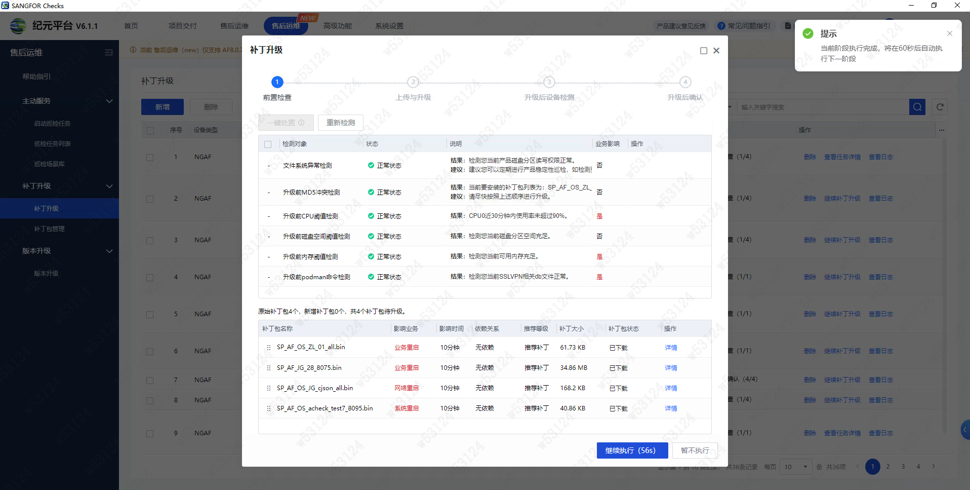Close the 补丁升级 dialog with X icon
The image size is (970, 490).
(x=716, y=51)
